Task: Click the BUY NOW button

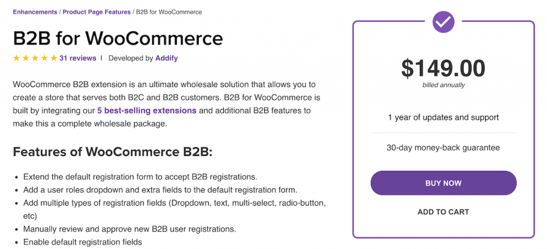Action: click(443, 183)
